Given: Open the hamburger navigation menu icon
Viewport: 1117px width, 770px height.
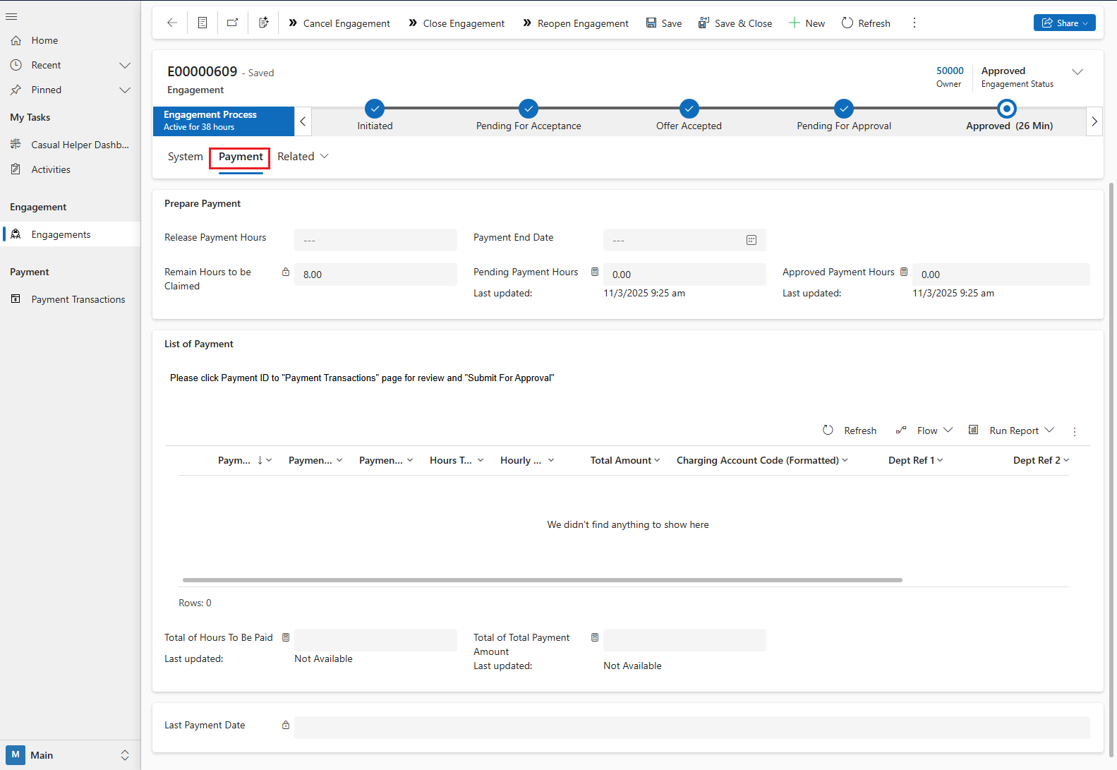Looking at the screenshot, I should [x=11, y=16].
